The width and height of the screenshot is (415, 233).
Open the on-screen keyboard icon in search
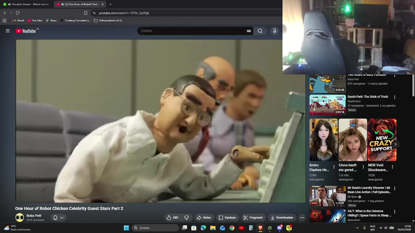coord(249,31)
